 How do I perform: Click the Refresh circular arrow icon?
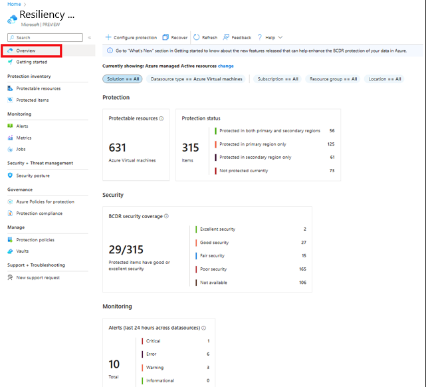(197, 37)
